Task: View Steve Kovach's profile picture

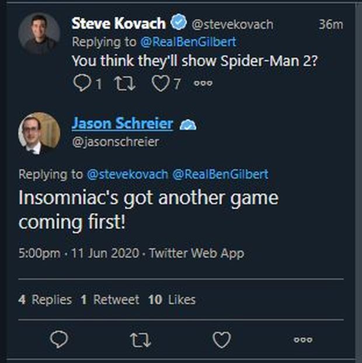Action: [39, 34]
